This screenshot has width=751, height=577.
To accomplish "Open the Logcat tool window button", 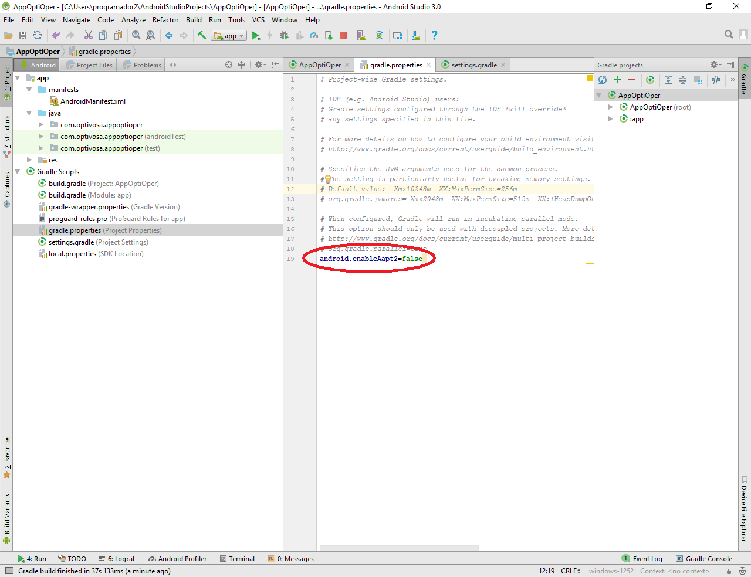I will [x=117, y=559].
